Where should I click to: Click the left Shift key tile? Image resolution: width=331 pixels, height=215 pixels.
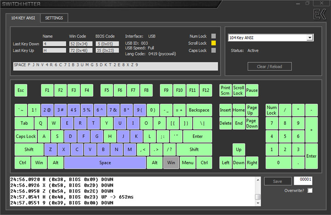tap(29, 149)
